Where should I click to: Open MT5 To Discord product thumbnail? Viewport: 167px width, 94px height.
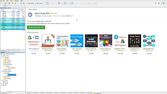point(34,41)
